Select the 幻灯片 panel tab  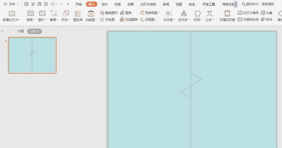coord(35,31)
